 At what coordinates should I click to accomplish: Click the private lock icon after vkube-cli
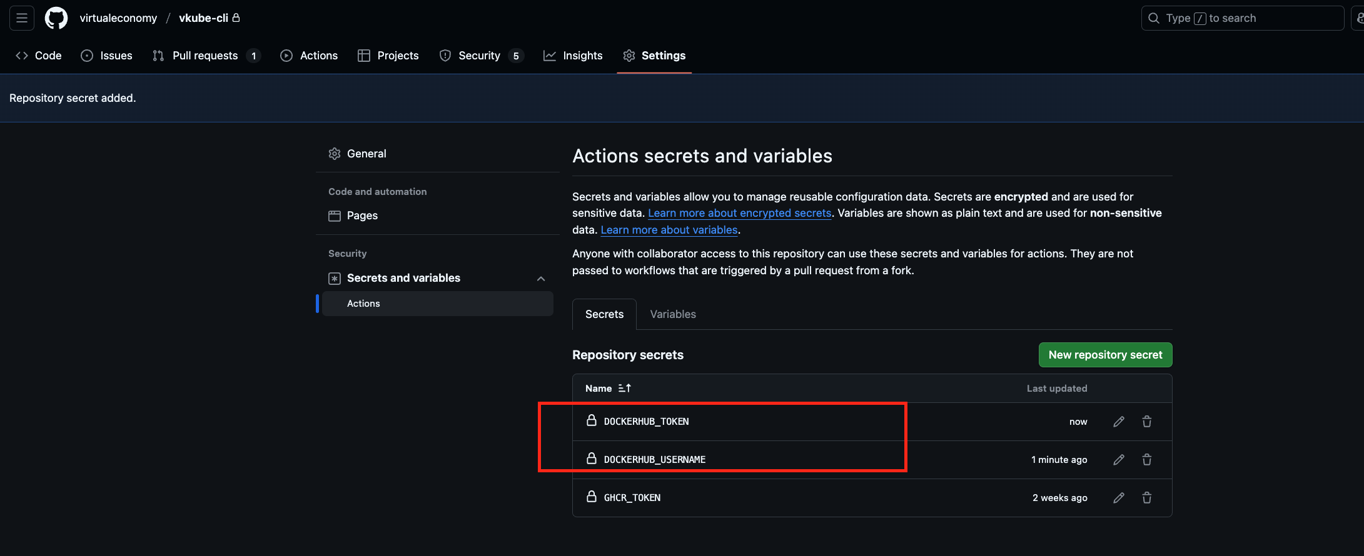(x=236, y=17)
